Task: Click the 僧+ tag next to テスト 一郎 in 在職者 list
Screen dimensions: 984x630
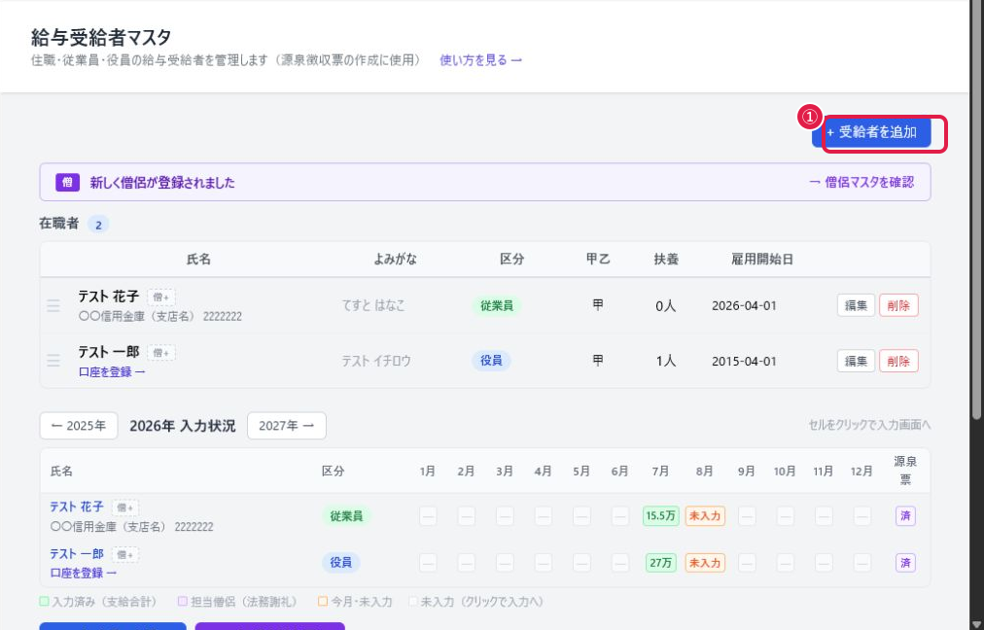Action: (x=161, y=353)
